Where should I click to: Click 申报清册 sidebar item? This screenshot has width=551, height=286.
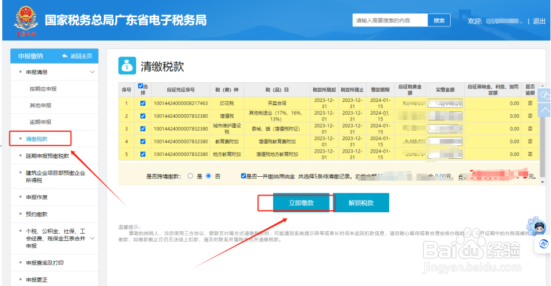coord(37,72)
